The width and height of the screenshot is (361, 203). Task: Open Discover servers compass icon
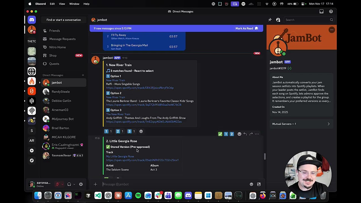pyautogui.click(x=32, y=160)
